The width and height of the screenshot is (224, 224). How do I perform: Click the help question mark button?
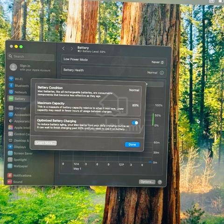[x=160, y=182]
